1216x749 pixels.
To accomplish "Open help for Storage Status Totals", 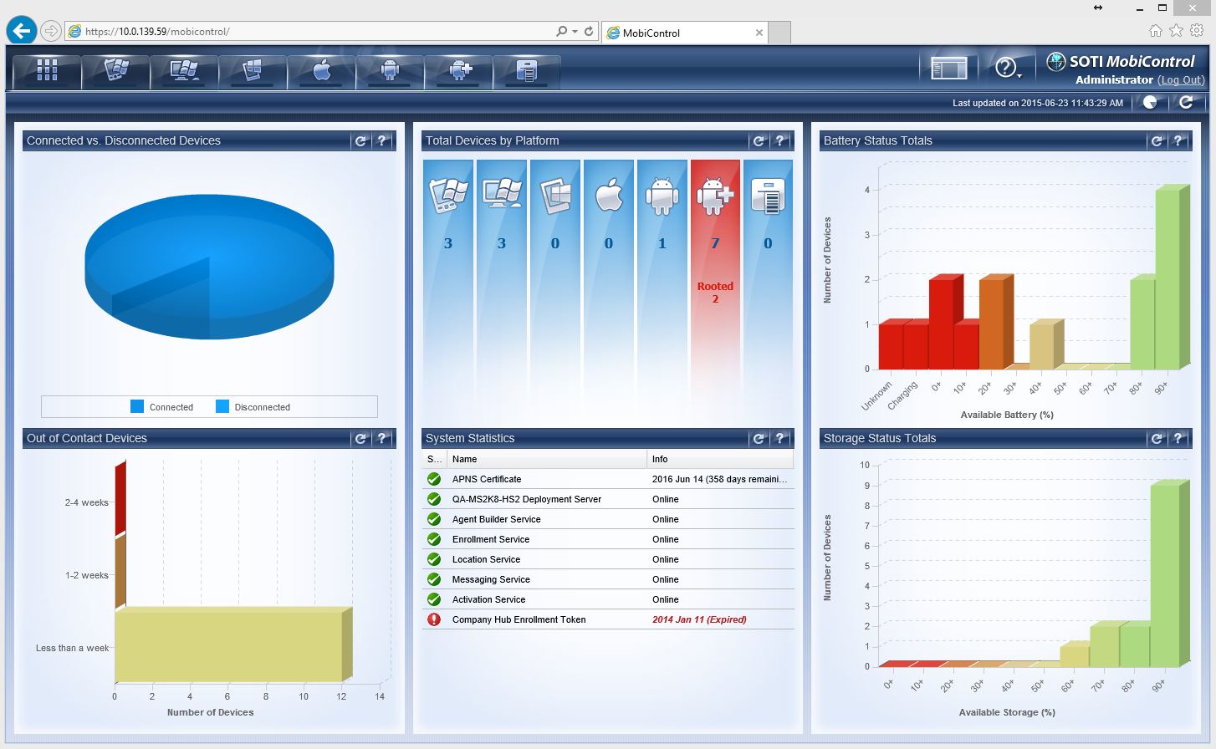I will click(1178, 439).
